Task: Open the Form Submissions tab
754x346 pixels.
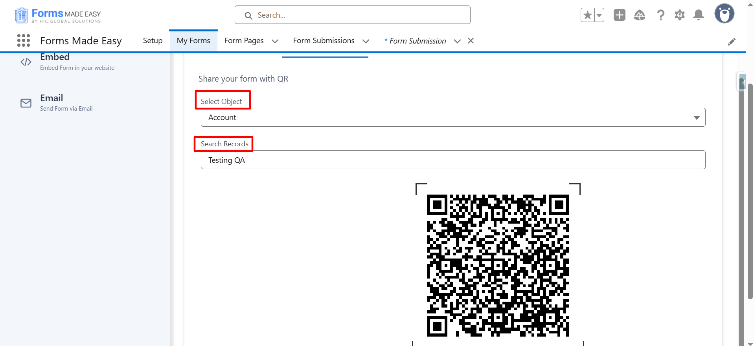Action: coord(324,41)
